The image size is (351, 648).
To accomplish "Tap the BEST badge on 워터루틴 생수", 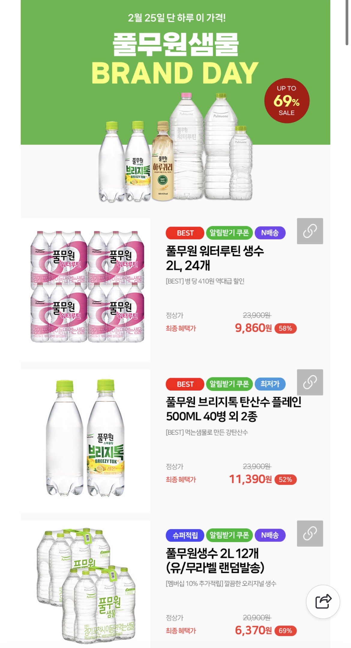I will (x=185, y=233).
